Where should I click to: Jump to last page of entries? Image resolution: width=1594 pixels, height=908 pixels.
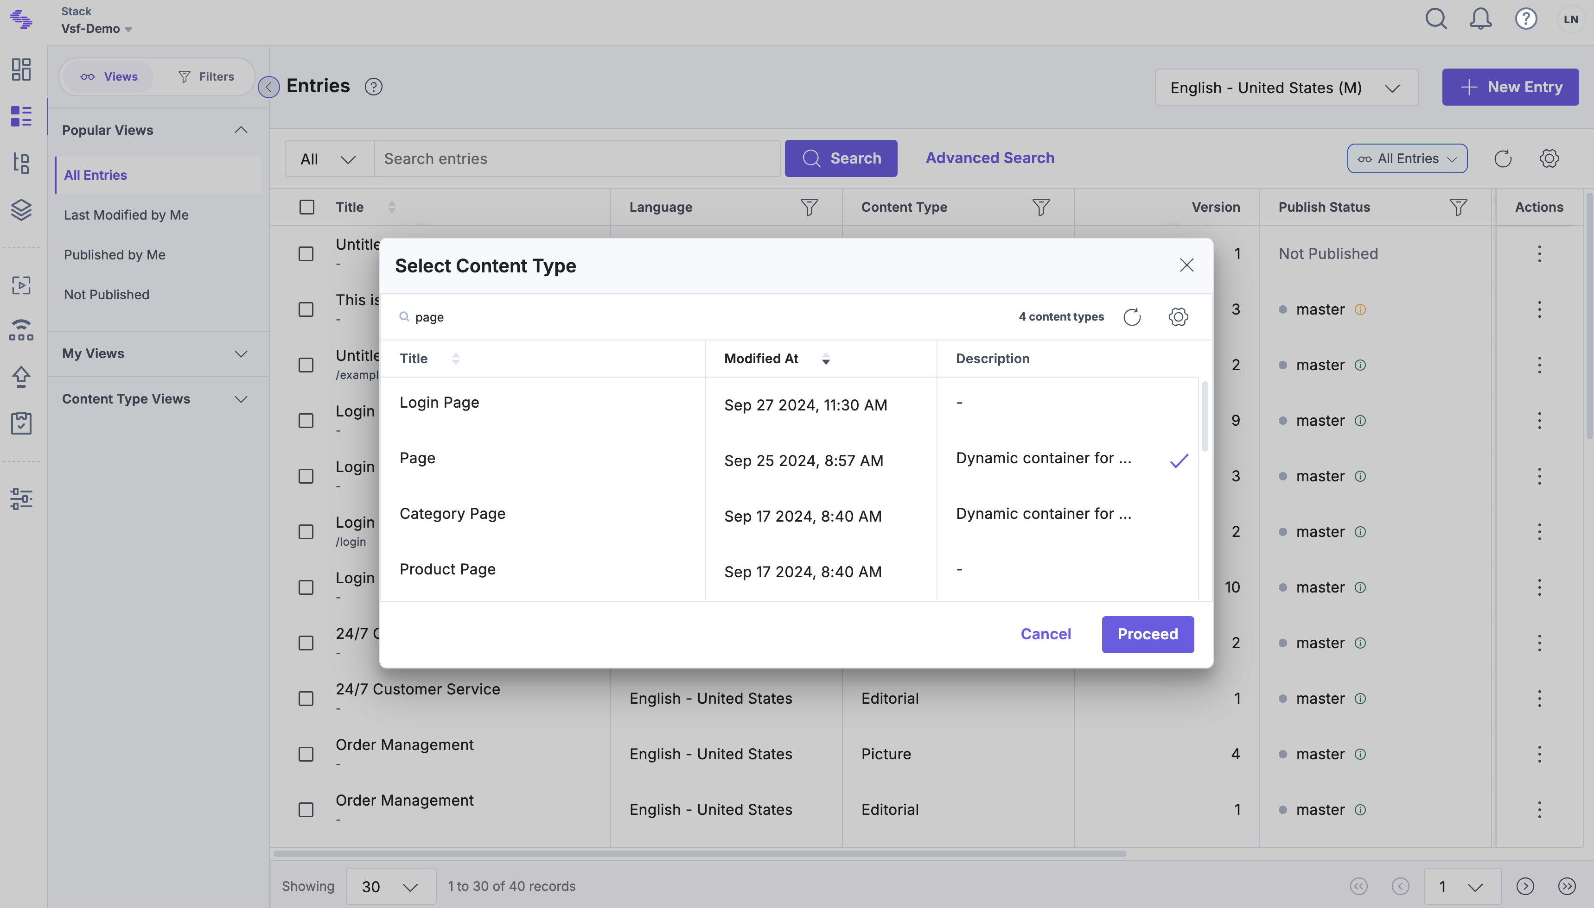coord(1567,886)
